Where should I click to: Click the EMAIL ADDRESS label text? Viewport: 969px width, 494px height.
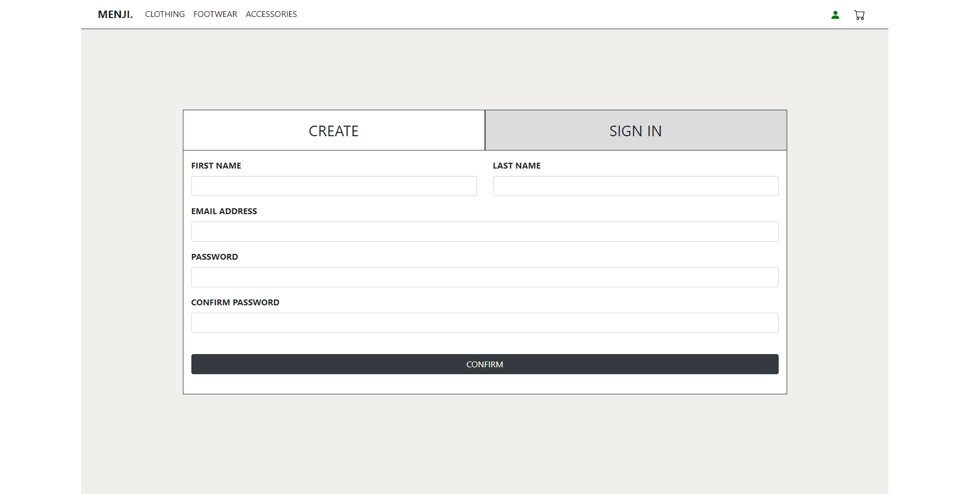(224, 211)
